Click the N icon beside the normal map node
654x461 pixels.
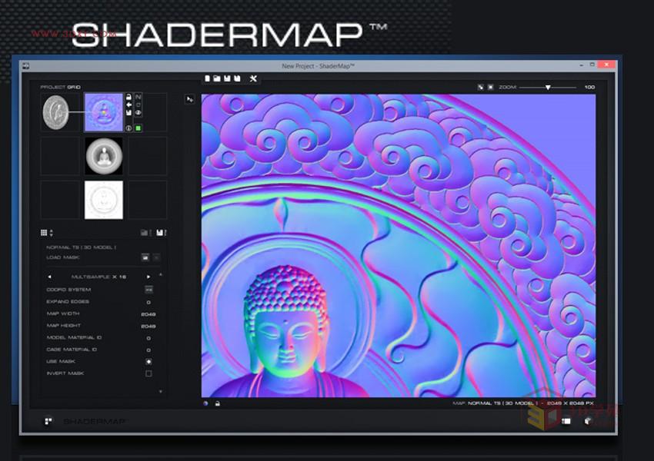[138, 97]
